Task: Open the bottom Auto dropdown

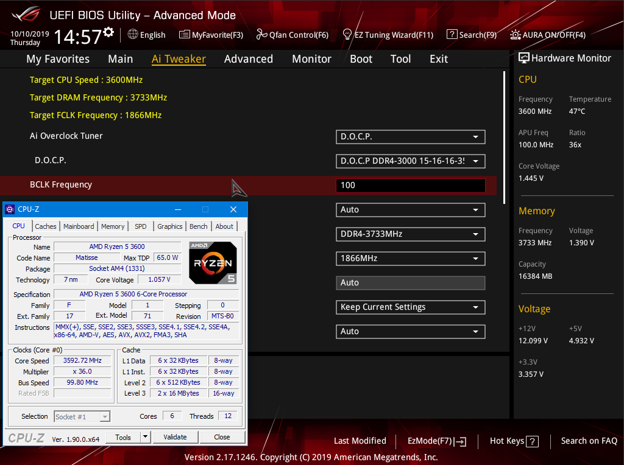Action: pos(410,332)
